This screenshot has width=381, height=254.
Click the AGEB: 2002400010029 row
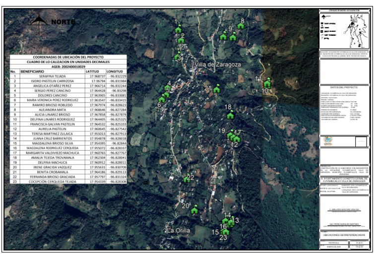[68, 66]
